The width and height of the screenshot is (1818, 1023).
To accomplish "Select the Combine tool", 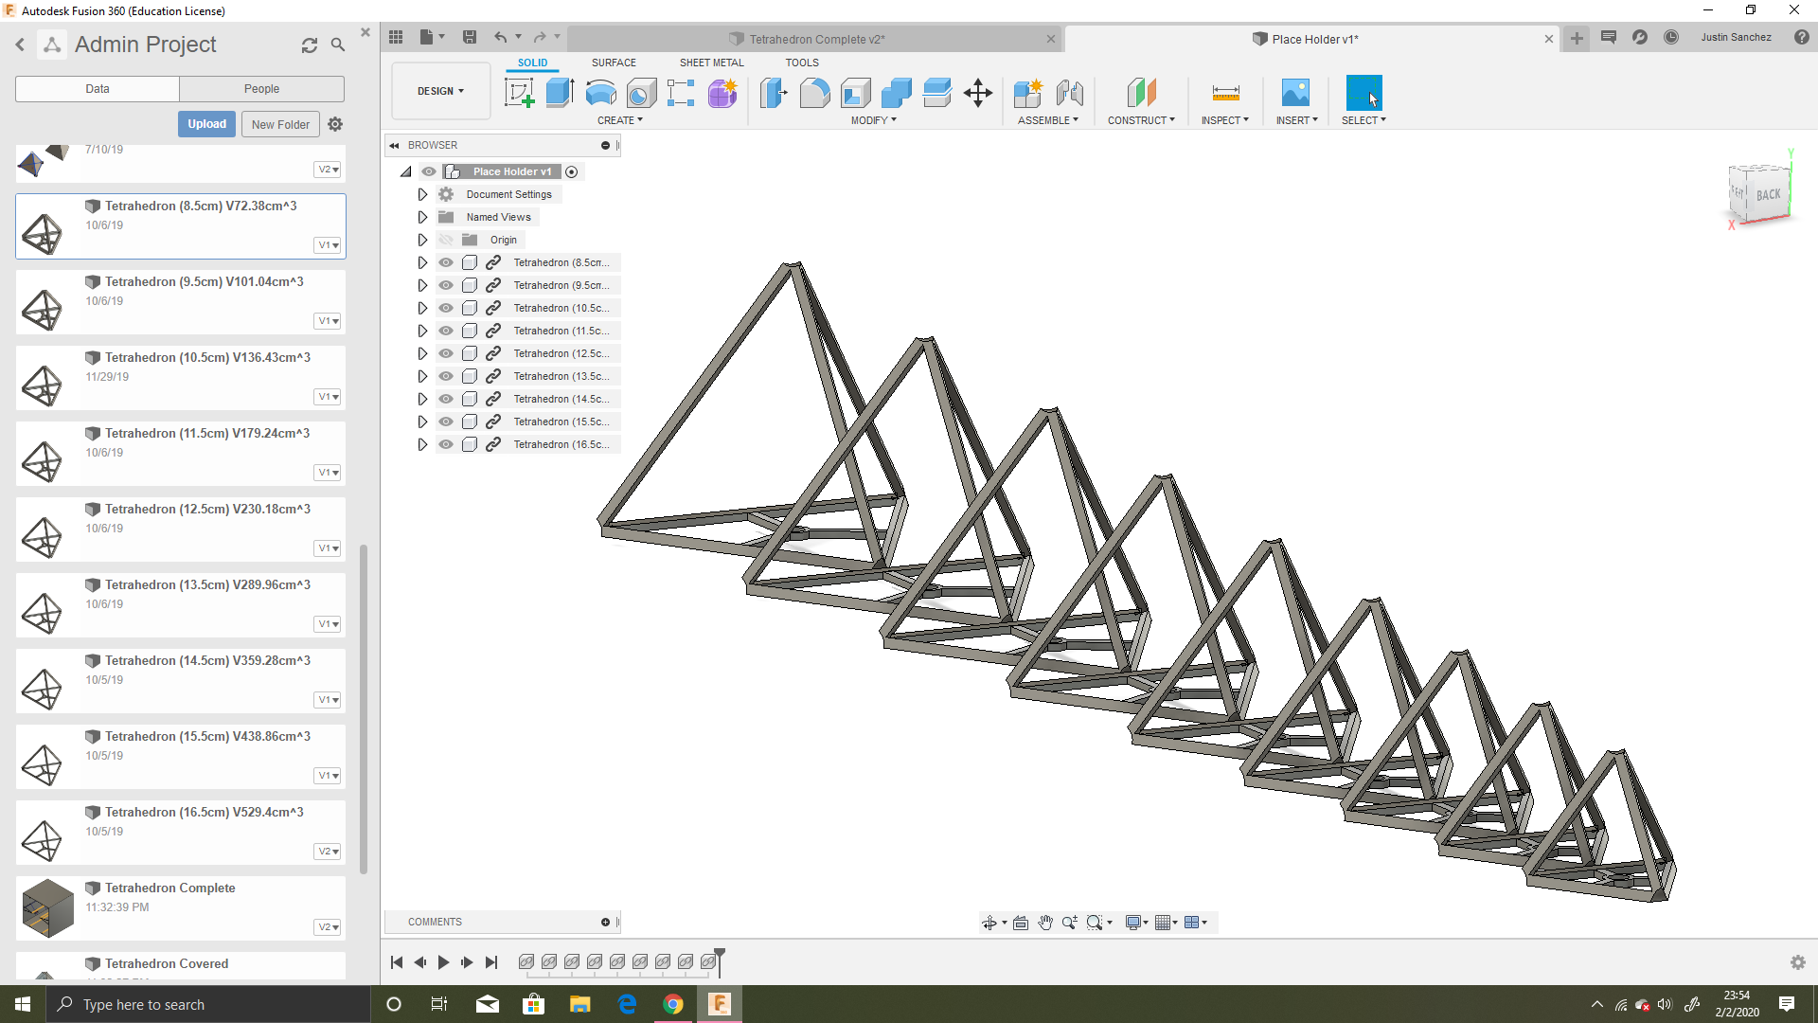I will click(x=896, y=93).
